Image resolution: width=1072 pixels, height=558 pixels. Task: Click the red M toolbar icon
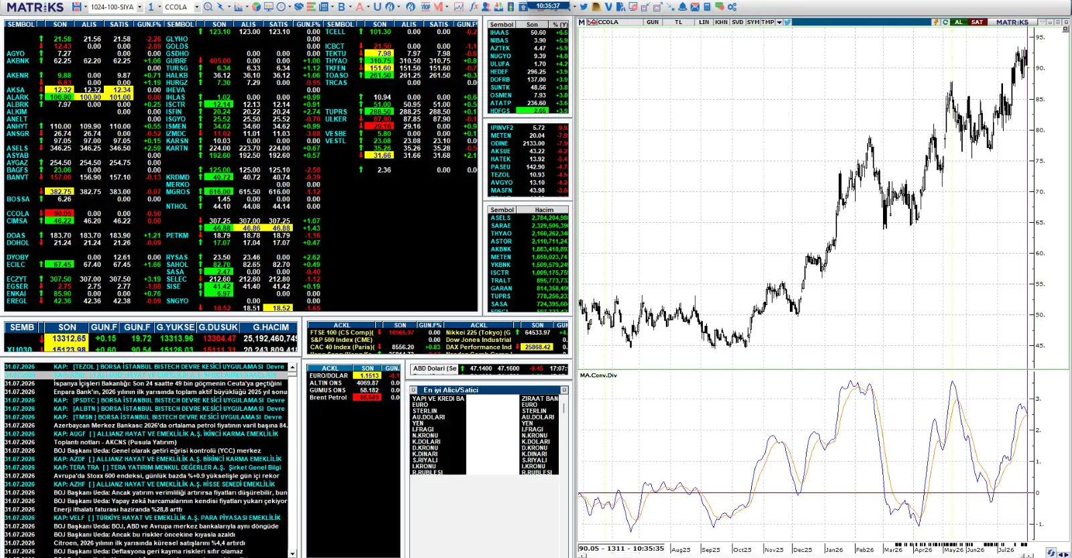438,7
